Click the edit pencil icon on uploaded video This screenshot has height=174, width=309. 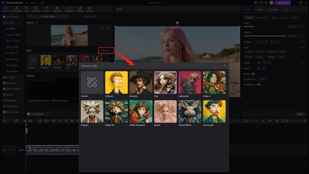pos(102,28)
